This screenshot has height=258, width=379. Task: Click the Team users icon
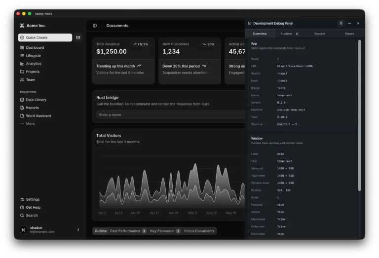[x=22, y=79]
